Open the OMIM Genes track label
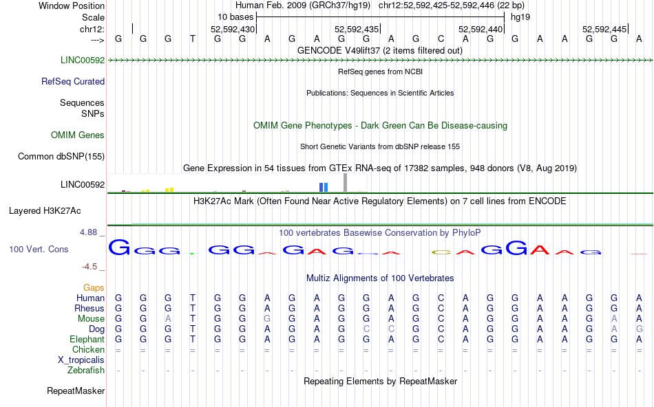 77,135
